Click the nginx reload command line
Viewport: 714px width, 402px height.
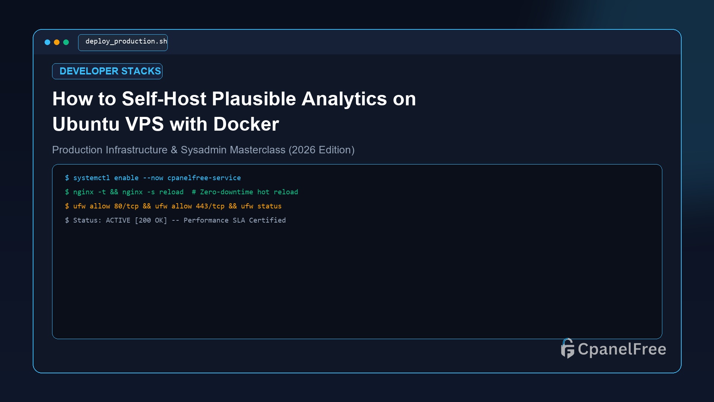[181, 192]
